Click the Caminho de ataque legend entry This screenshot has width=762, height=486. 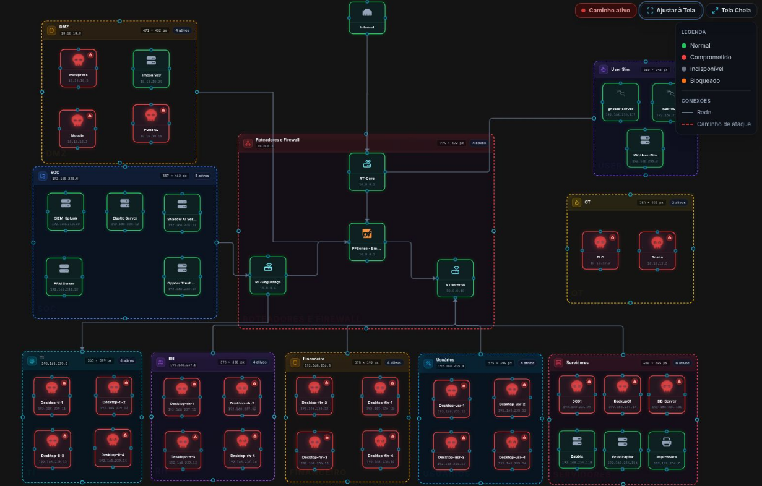point(716,124)
